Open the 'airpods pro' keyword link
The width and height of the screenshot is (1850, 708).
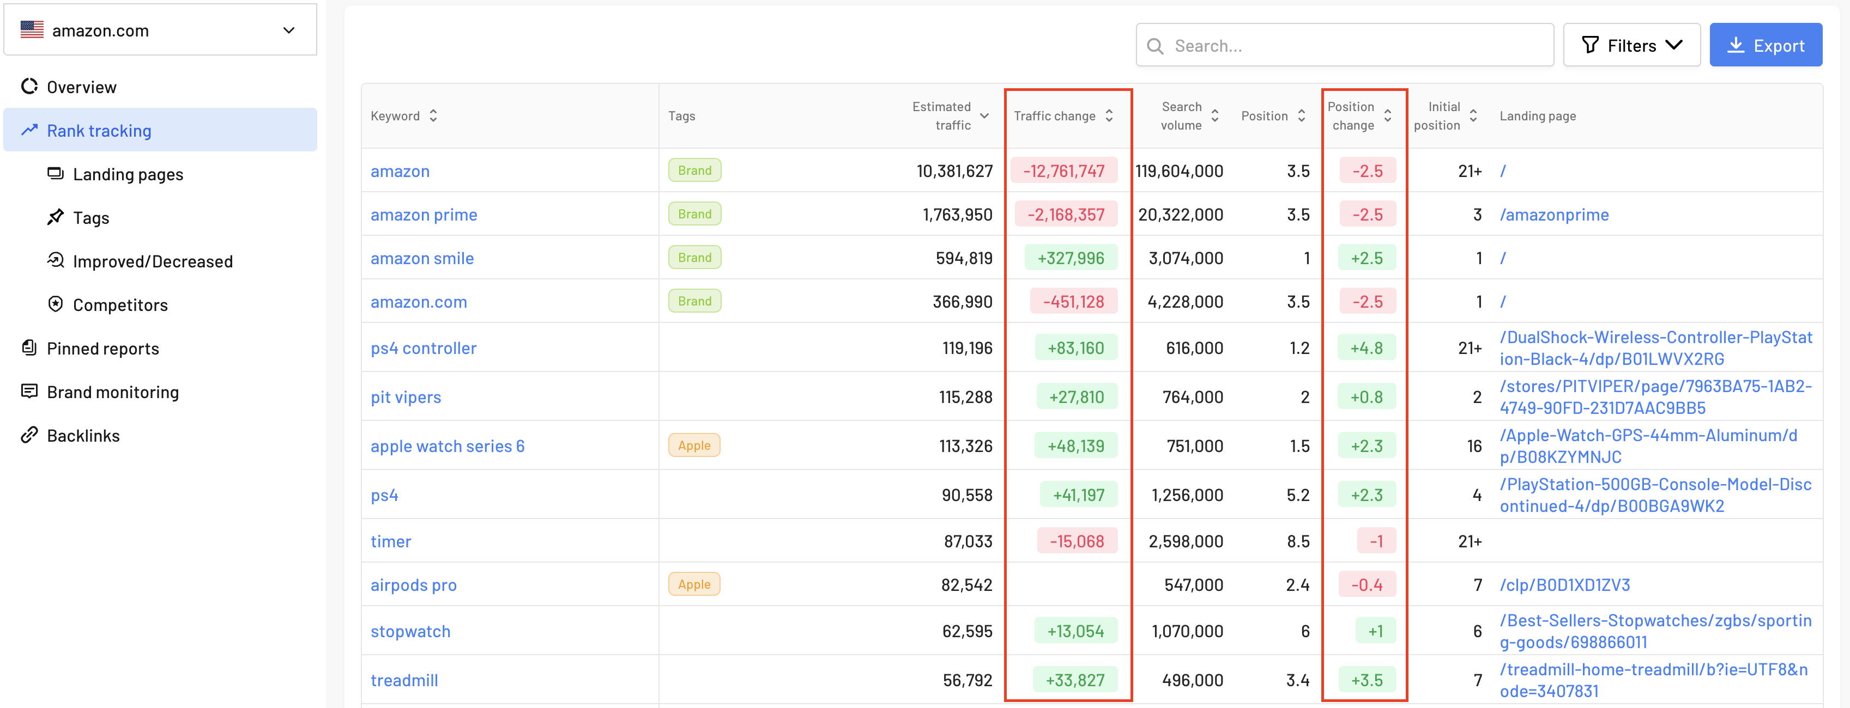pos(414,585)
